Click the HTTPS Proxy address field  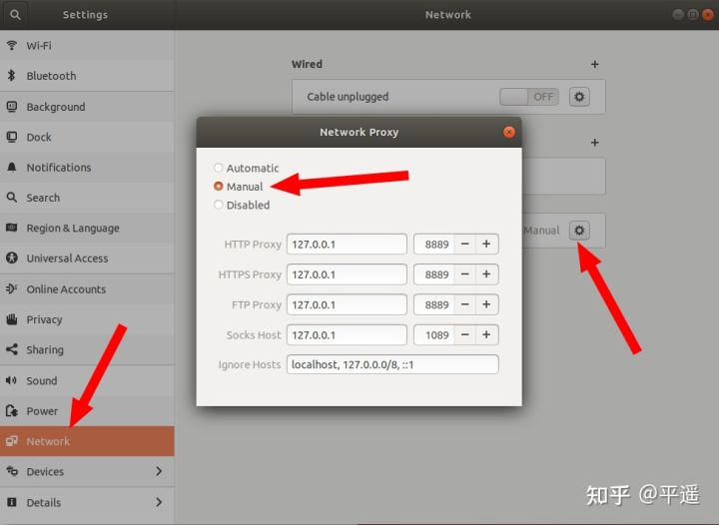tap(347, 274)
